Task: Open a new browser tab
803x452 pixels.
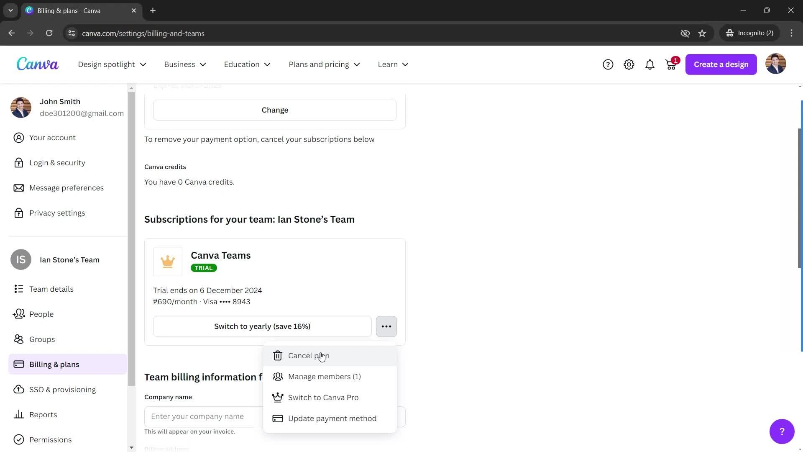Action: pyautogui.click(x=153, y=10)
